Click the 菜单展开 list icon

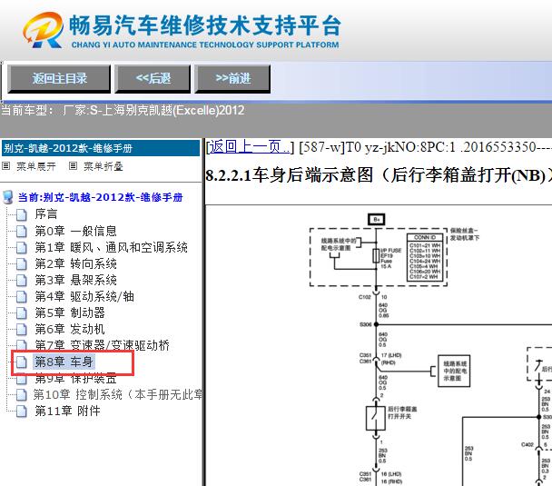click(x=6, y=165)
